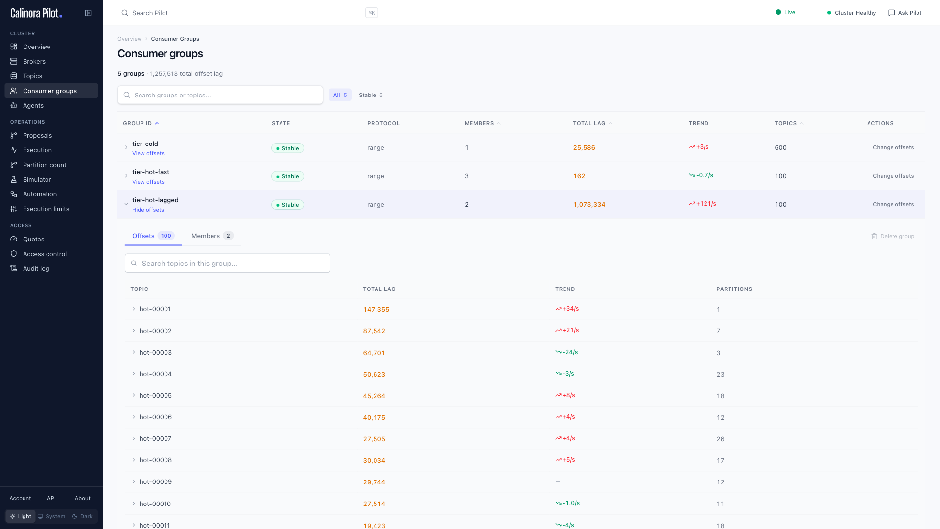Open Partition count page
Viewport: 940px width, 529px height.
[x=51, y=165]
